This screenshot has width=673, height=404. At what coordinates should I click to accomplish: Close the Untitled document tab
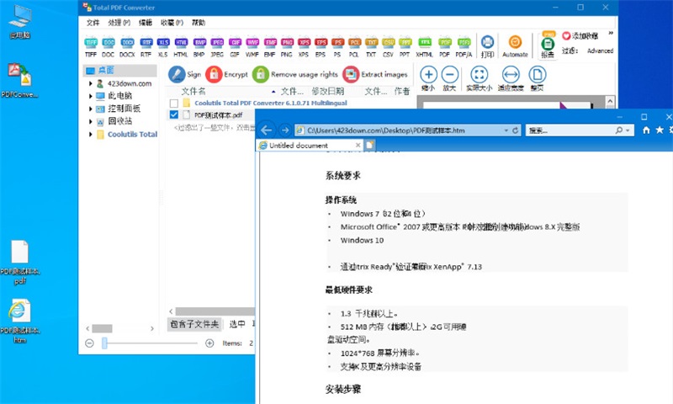358,146
